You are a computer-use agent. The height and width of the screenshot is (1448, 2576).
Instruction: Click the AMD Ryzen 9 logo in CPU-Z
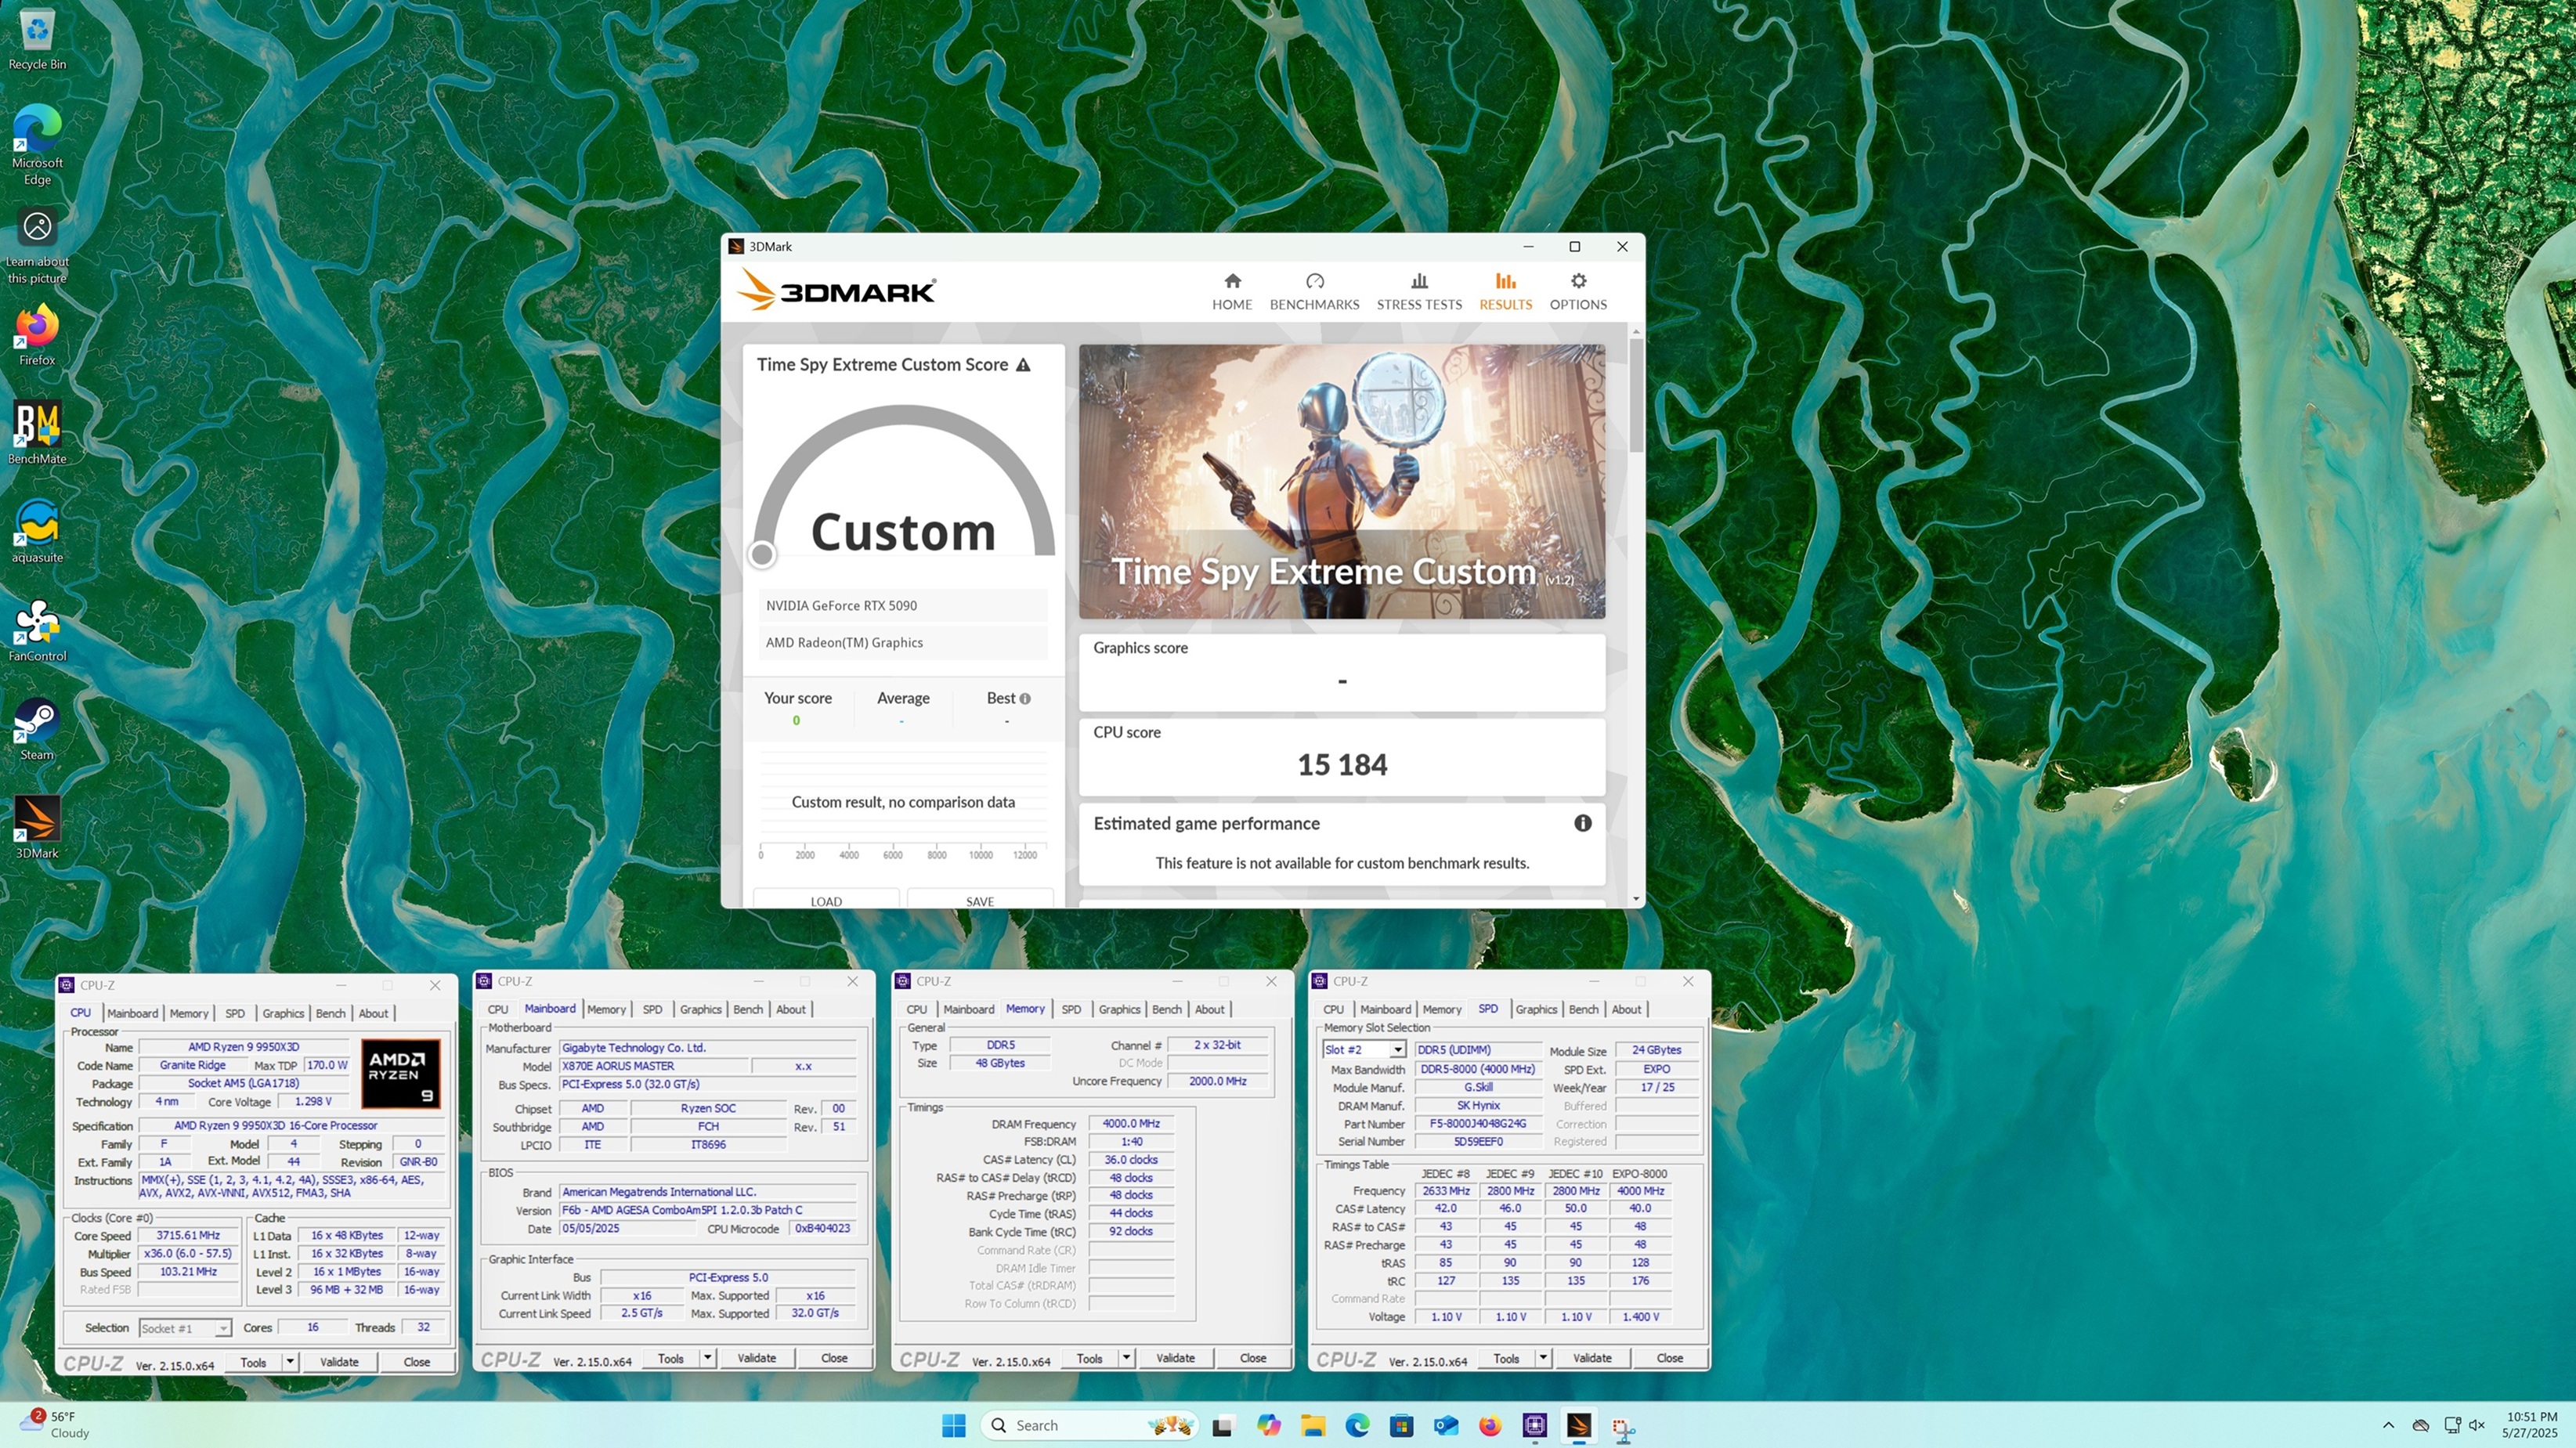click(x=400, y=1073)
